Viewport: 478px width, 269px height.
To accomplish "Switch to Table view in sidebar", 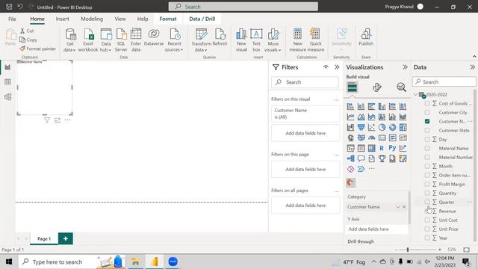I will point(7,81).
